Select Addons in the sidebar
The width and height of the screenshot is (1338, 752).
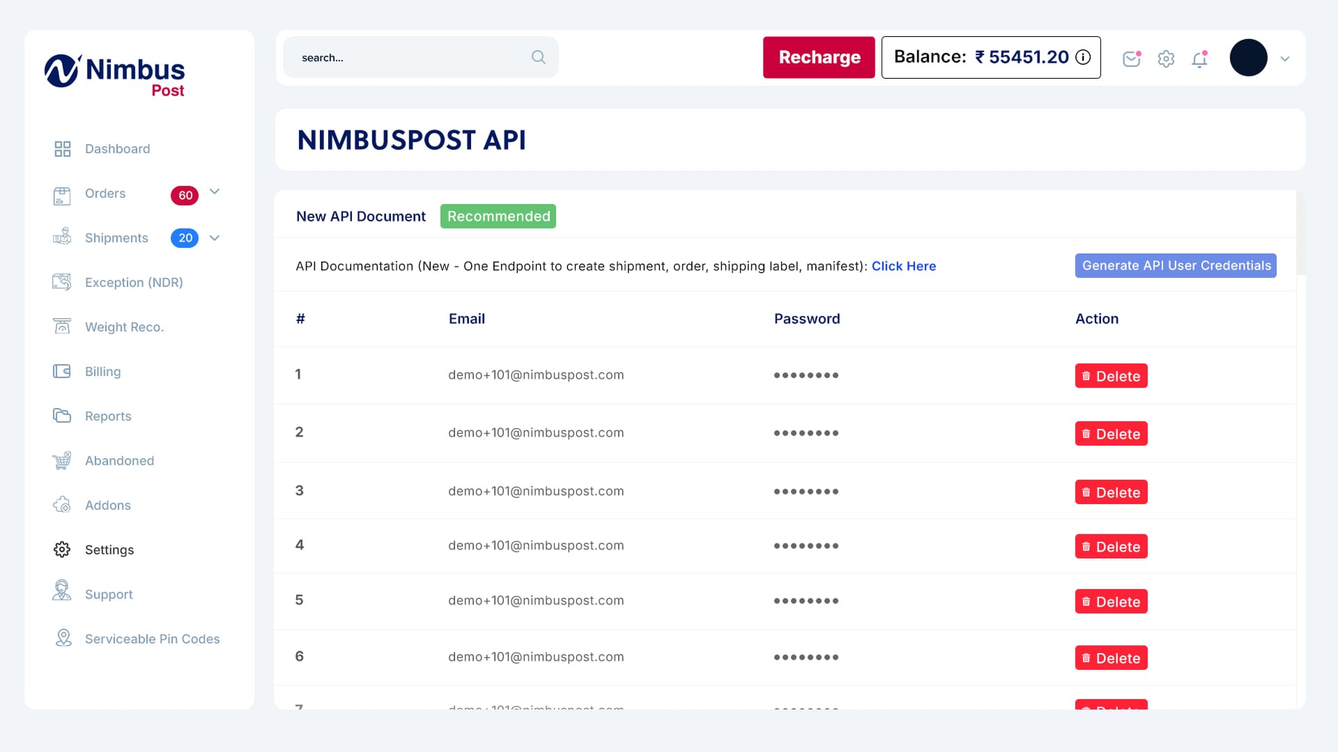pos(107,505)
